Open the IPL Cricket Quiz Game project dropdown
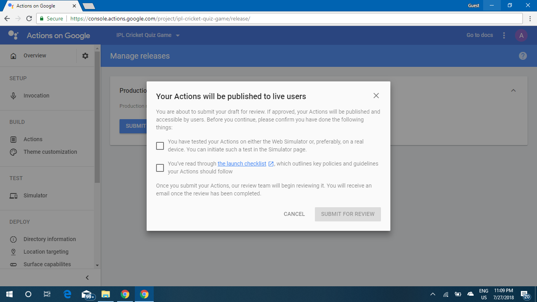Screen dimensions: 537x302 tap(148, 35)
